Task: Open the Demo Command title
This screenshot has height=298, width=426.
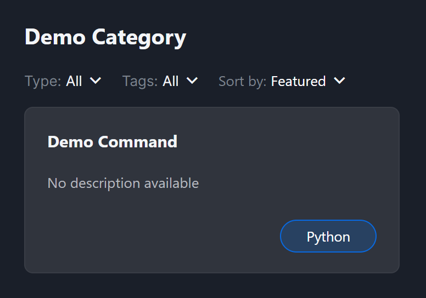Action: pyautogui.click(x=112, y=142)
